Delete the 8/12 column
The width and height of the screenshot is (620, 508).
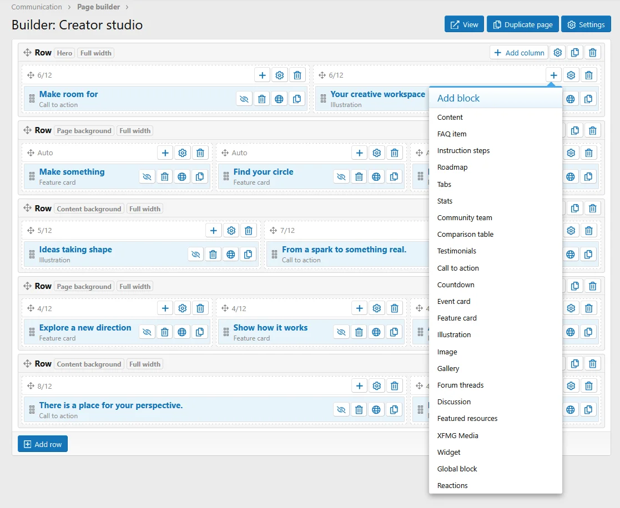point(394,386)
